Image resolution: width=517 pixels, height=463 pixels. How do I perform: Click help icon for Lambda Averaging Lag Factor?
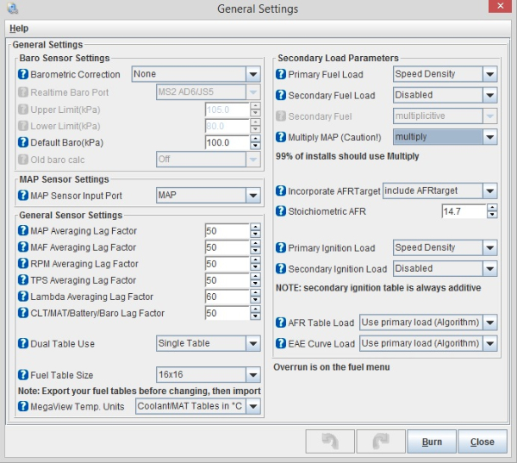tap(23, 297)
